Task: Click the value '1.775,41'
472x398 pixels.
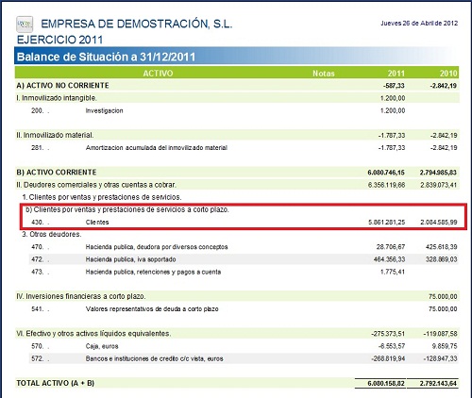Action: pyautogui.click(x=393, y=272)
